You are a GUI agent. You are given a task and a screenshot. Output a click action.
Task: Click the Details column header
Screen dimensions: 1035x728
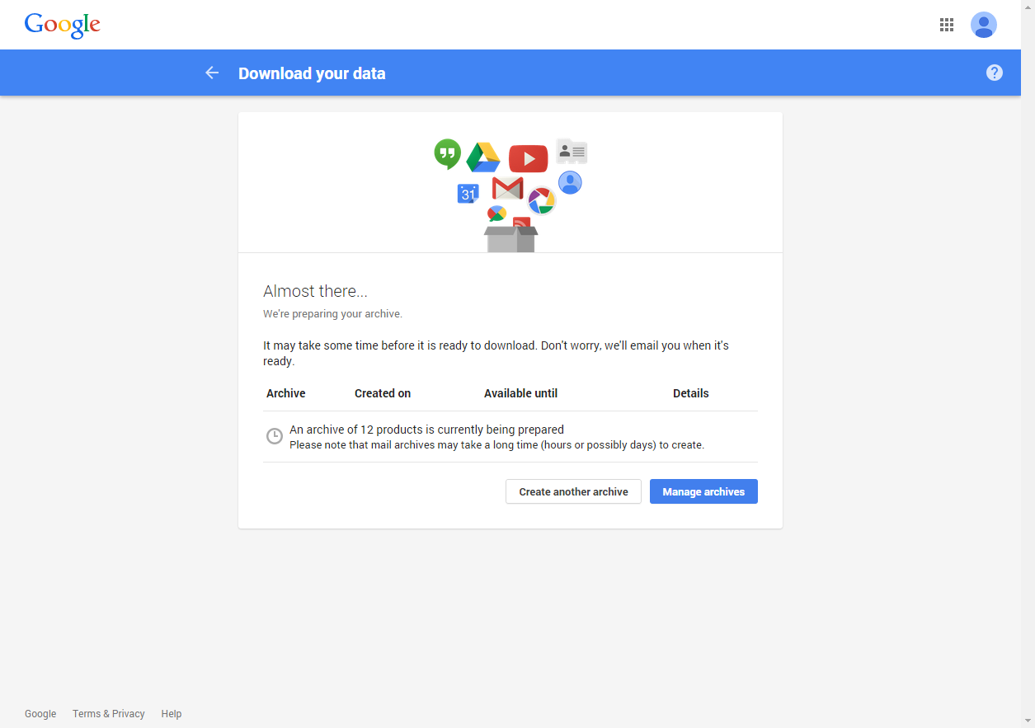click(x=691, y=393)
